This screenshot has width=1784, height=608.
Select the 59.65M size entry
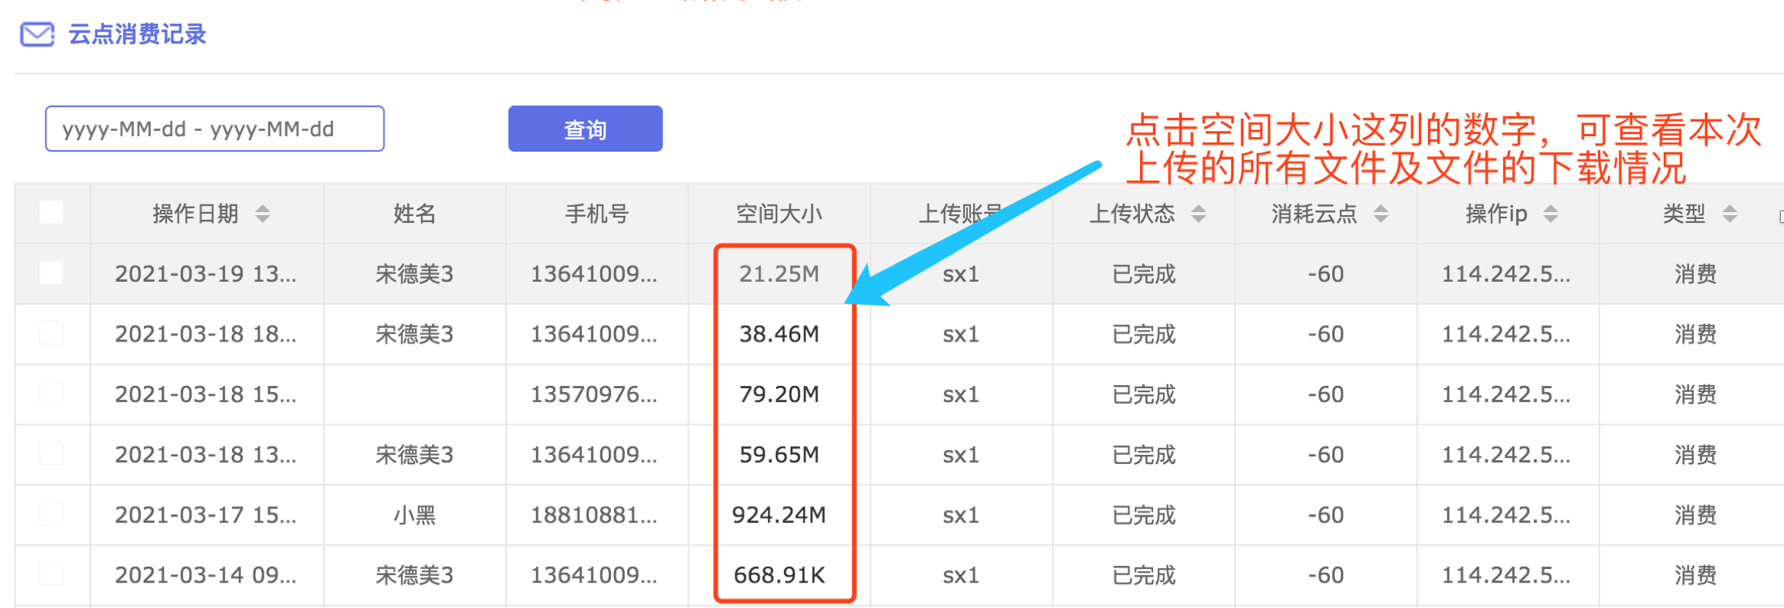coord(779,455)
